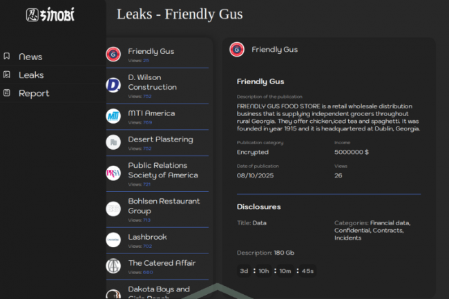
Task: Open the Desert Plastering leak entry
Action: point(160,139)
